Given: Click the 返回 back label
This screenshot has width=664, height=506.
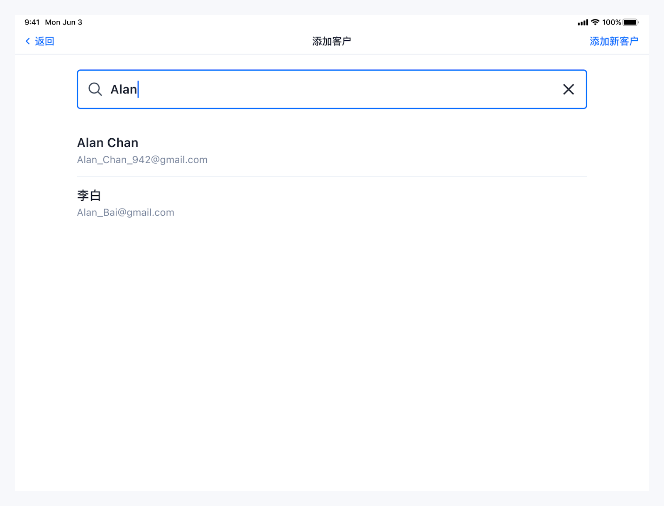Looking at the screenshot, I should pos(44,41).
